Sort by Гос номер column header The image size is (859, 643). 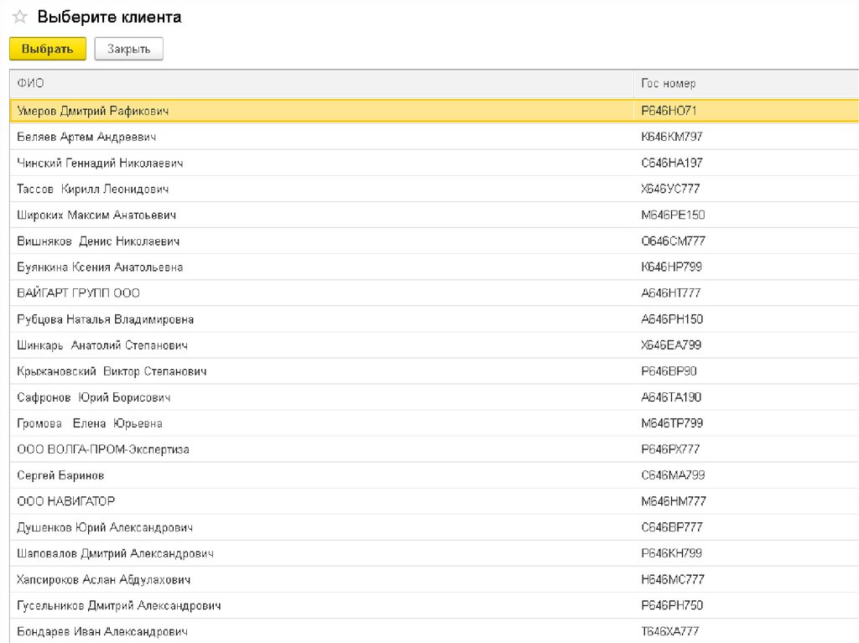[668, 84]
